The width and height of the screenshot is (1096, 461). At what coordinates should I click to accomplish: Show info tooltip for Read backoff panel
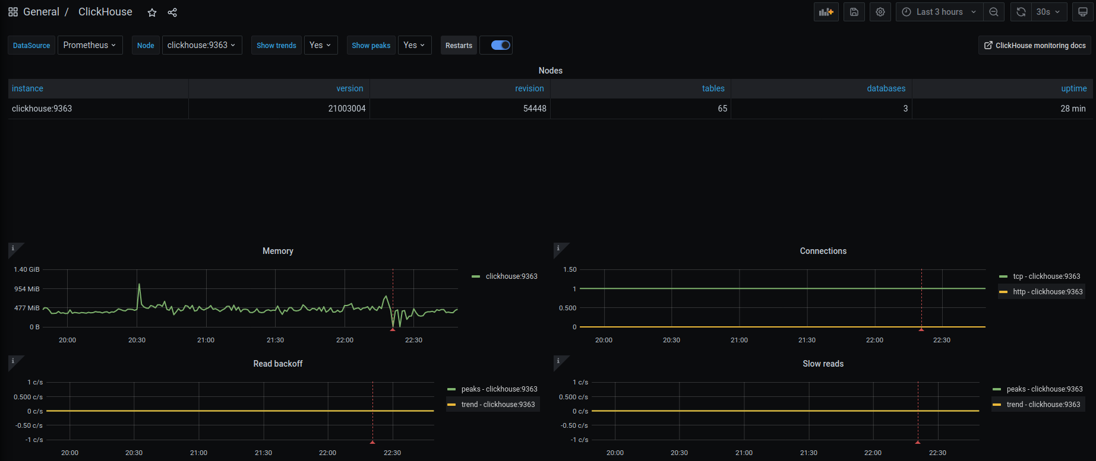click(x=13, y=361)
